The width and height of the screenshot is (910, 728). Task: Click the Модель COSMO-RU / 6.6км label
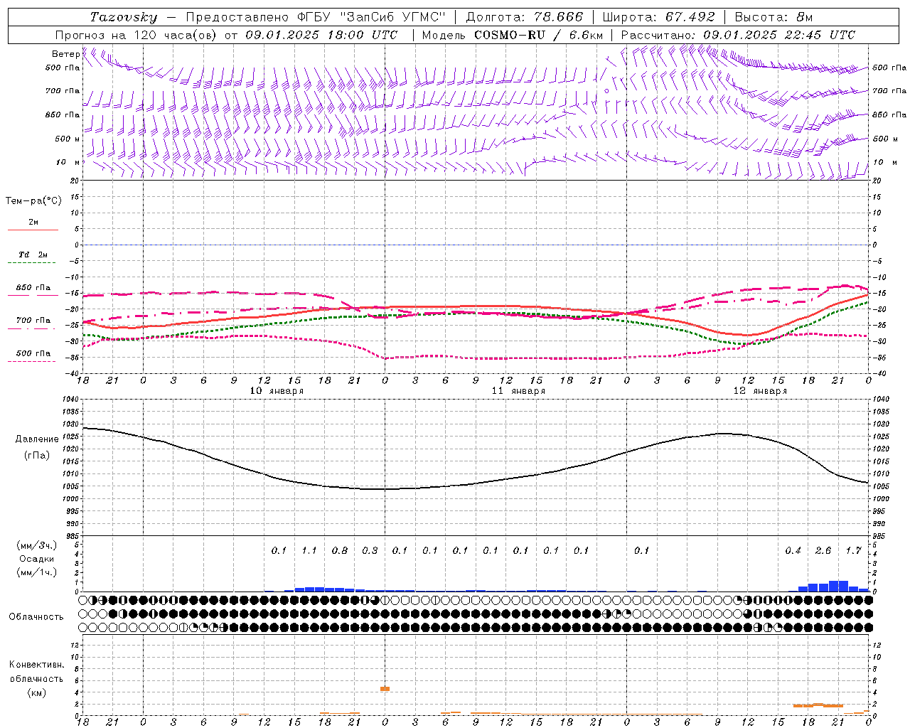[512, 35]
